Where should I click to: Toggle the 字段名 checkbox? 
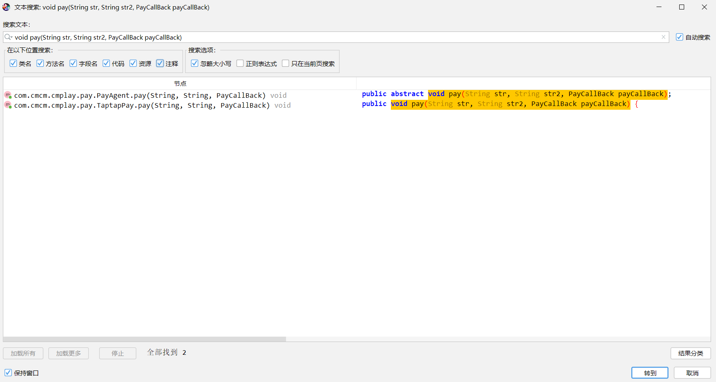[73, 64]
